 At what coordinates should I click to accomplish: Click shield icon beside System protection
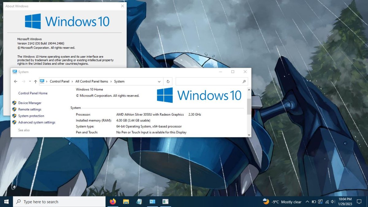click(14, 116)
